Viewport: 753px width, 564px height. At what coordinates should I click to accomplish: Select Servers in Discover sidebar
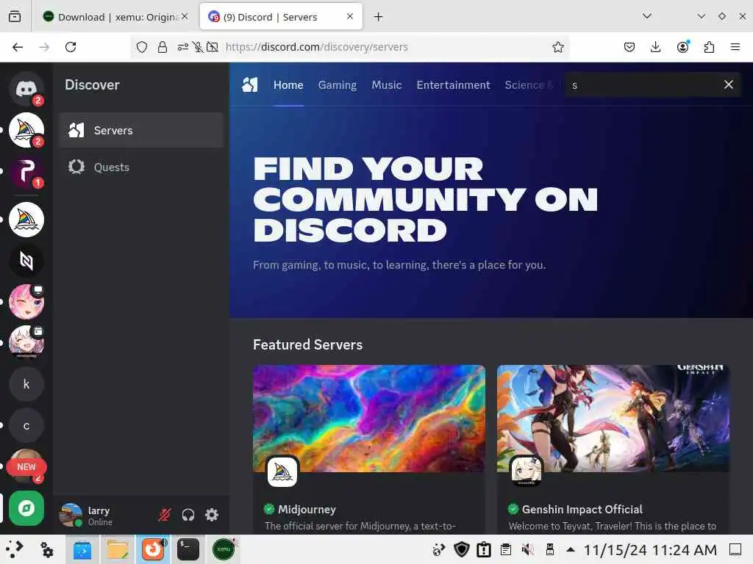[x=142, y=131]
